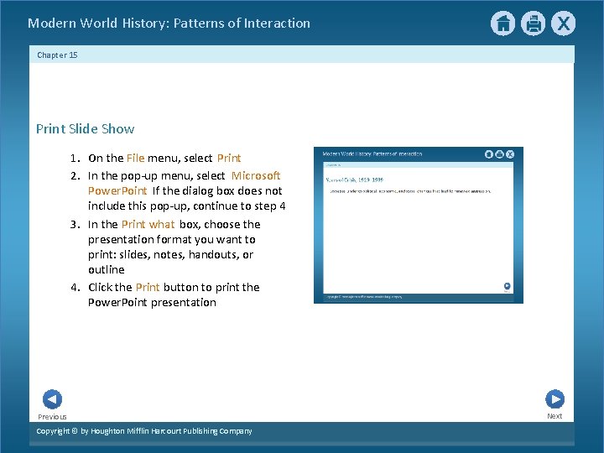
Task: Click the 'Chapter 15' label
Action: point(57,55)
